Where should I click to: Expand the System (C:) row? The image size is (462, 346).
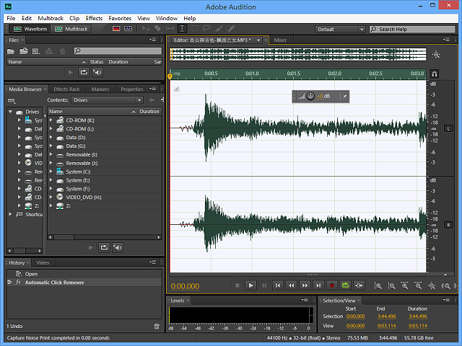click(51, 172)
